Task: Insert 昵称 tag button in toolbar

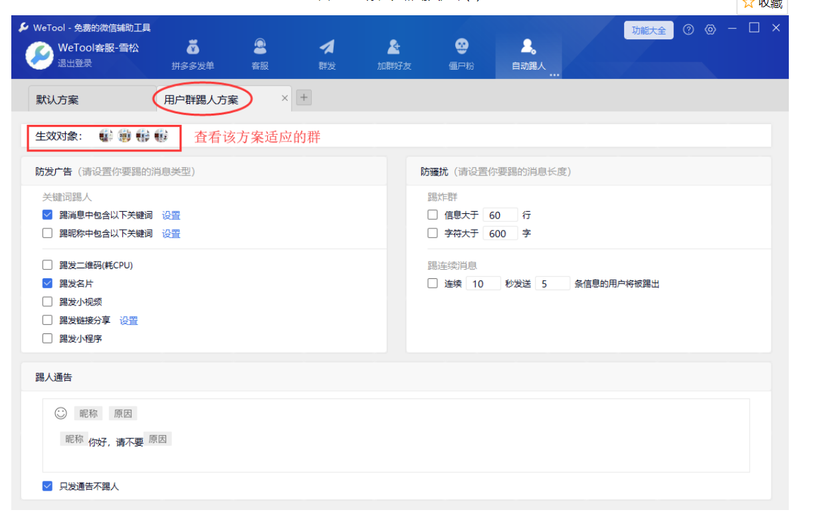Action: 88,413
